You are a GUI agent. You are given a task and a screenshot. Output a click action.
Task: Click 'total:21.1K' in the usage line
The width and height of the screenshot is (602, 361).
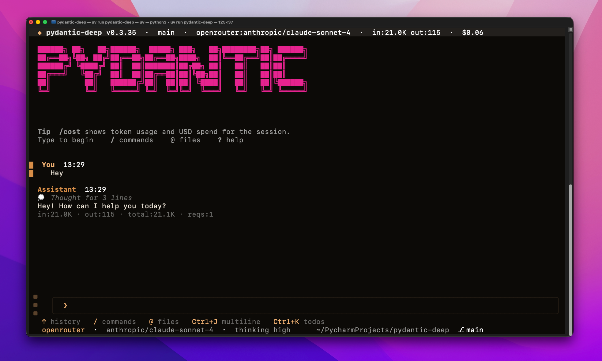151,214
